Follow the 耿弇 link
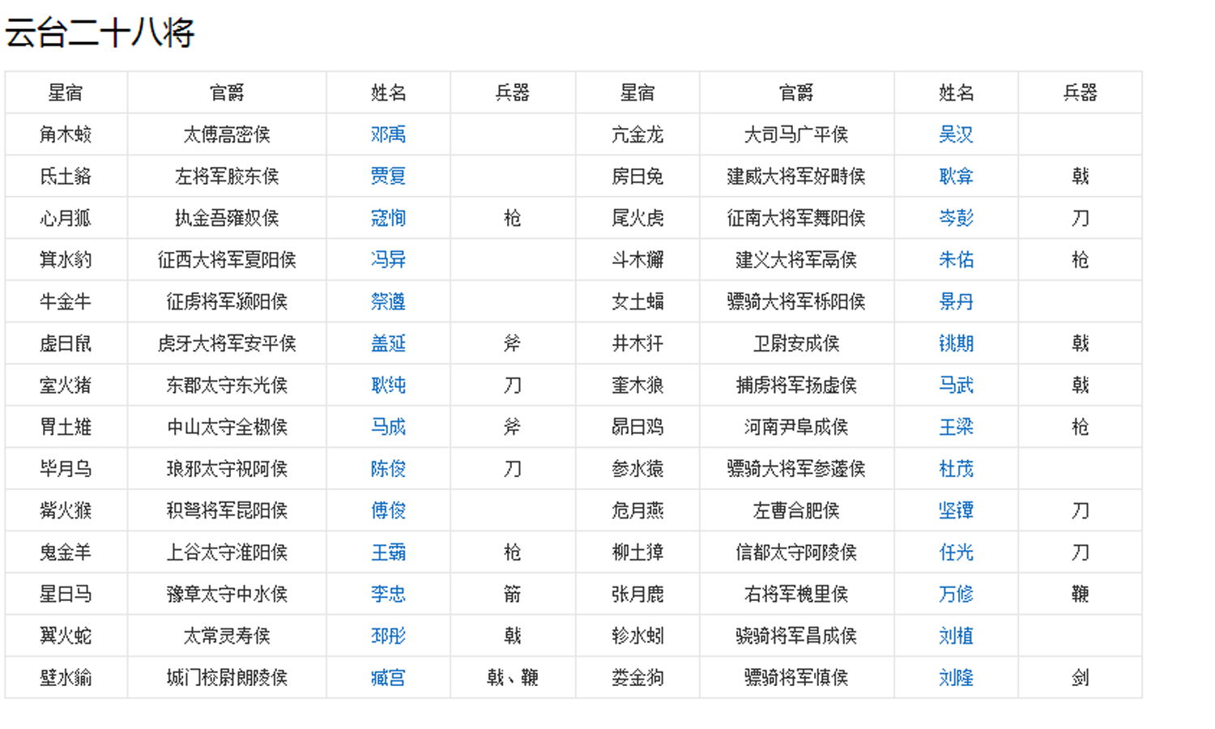The width and height of the screenshot is (1215, 729). (x=956, y=177)
